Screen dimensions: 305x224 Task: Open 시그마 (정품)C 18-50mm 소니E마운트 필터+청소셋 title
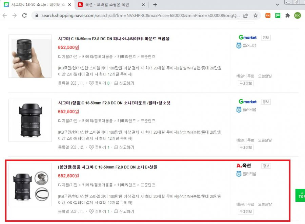(114, 103)
